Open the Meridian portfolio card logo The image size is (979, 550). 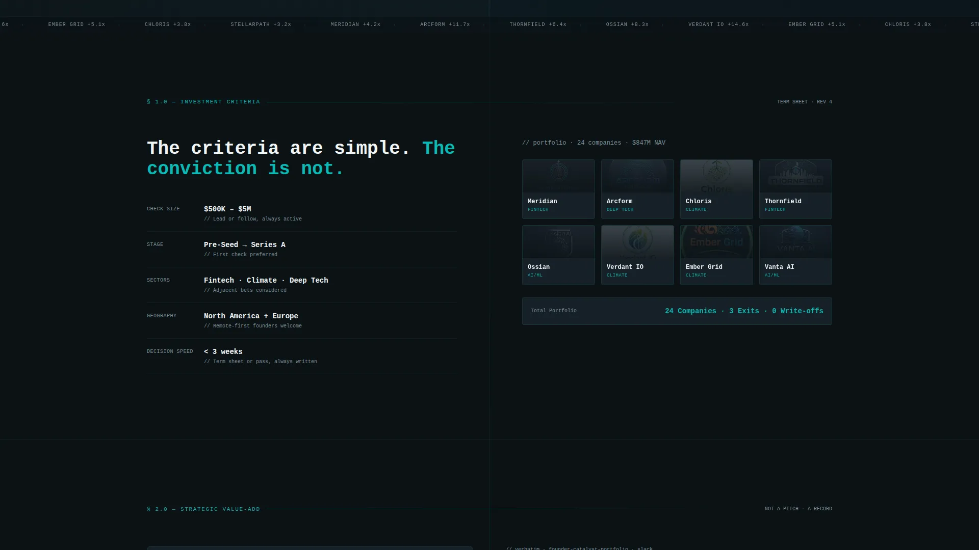558,176
